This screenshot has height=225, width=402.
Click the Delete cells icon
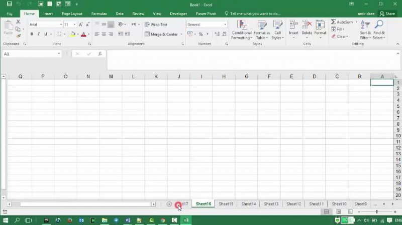pos(307,26)
